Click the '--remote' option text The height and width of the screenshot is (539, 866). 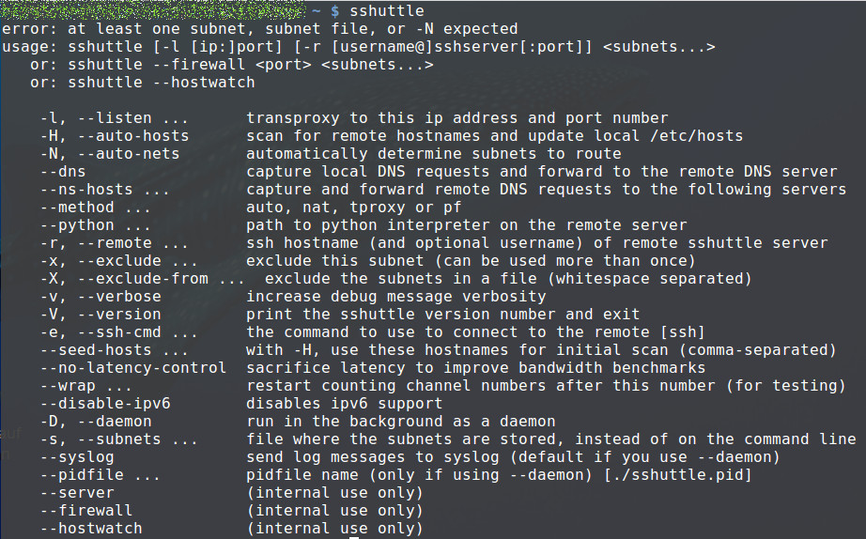tap(115, 243)
